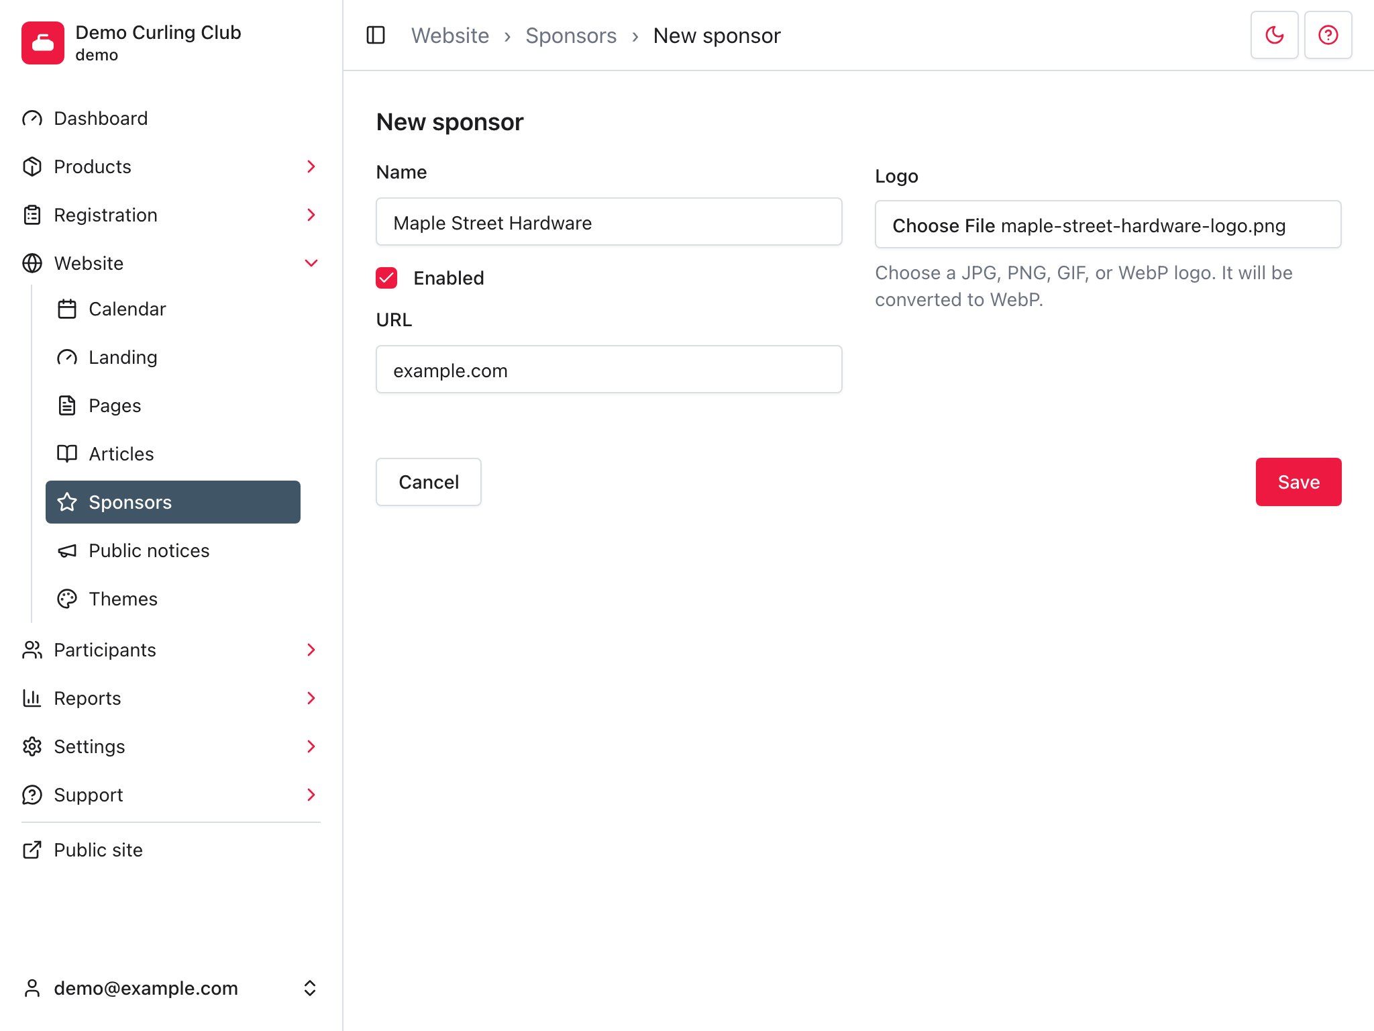
Task: Open Articles with the book icon
Action: coord(67,454)
